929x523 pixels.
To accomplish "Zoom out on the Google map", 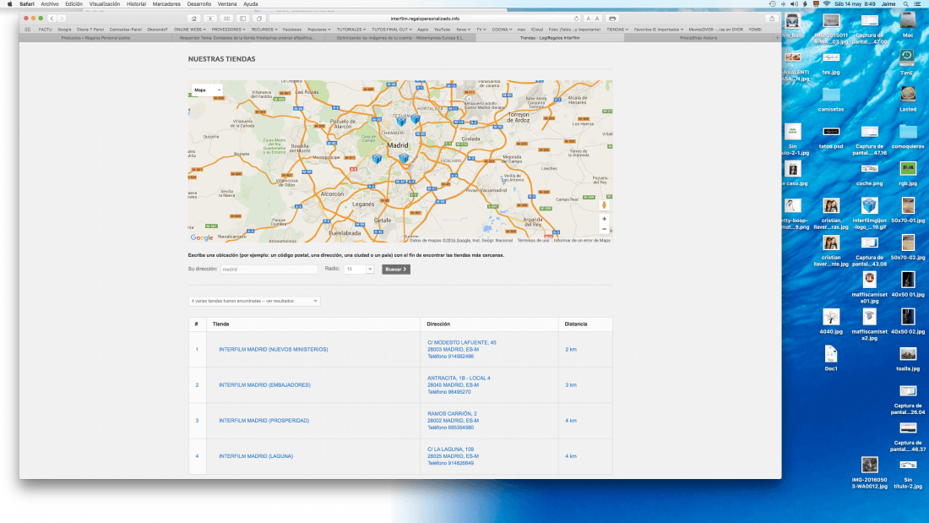I will 605,229.
